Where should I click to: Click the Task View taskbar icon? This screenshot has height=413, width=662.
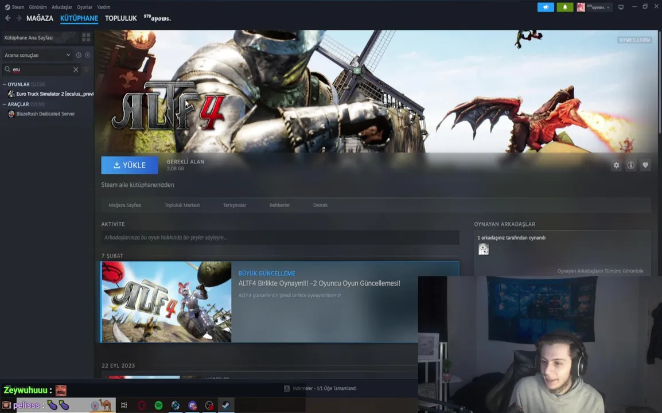click(x=124, y=406)
